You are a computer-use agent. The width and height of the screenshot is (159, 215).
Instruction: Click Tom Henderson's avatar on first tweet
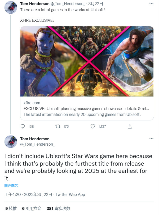click(11, 7)
